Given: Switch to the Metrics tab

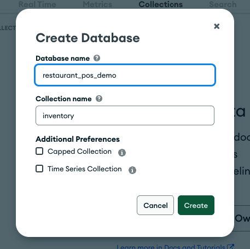Looking at the screenshot, I should pyautogui.click(x=97, y=4).
